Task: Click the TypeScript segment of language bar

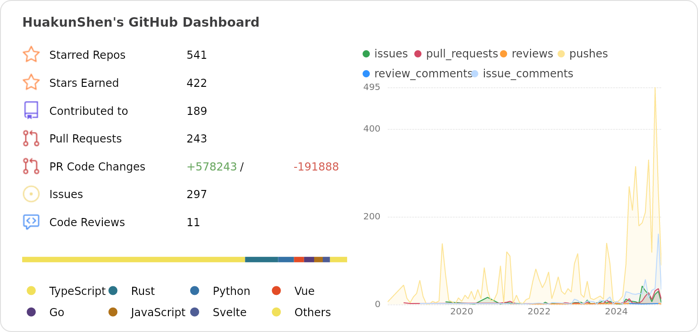Action: [134, 260]
